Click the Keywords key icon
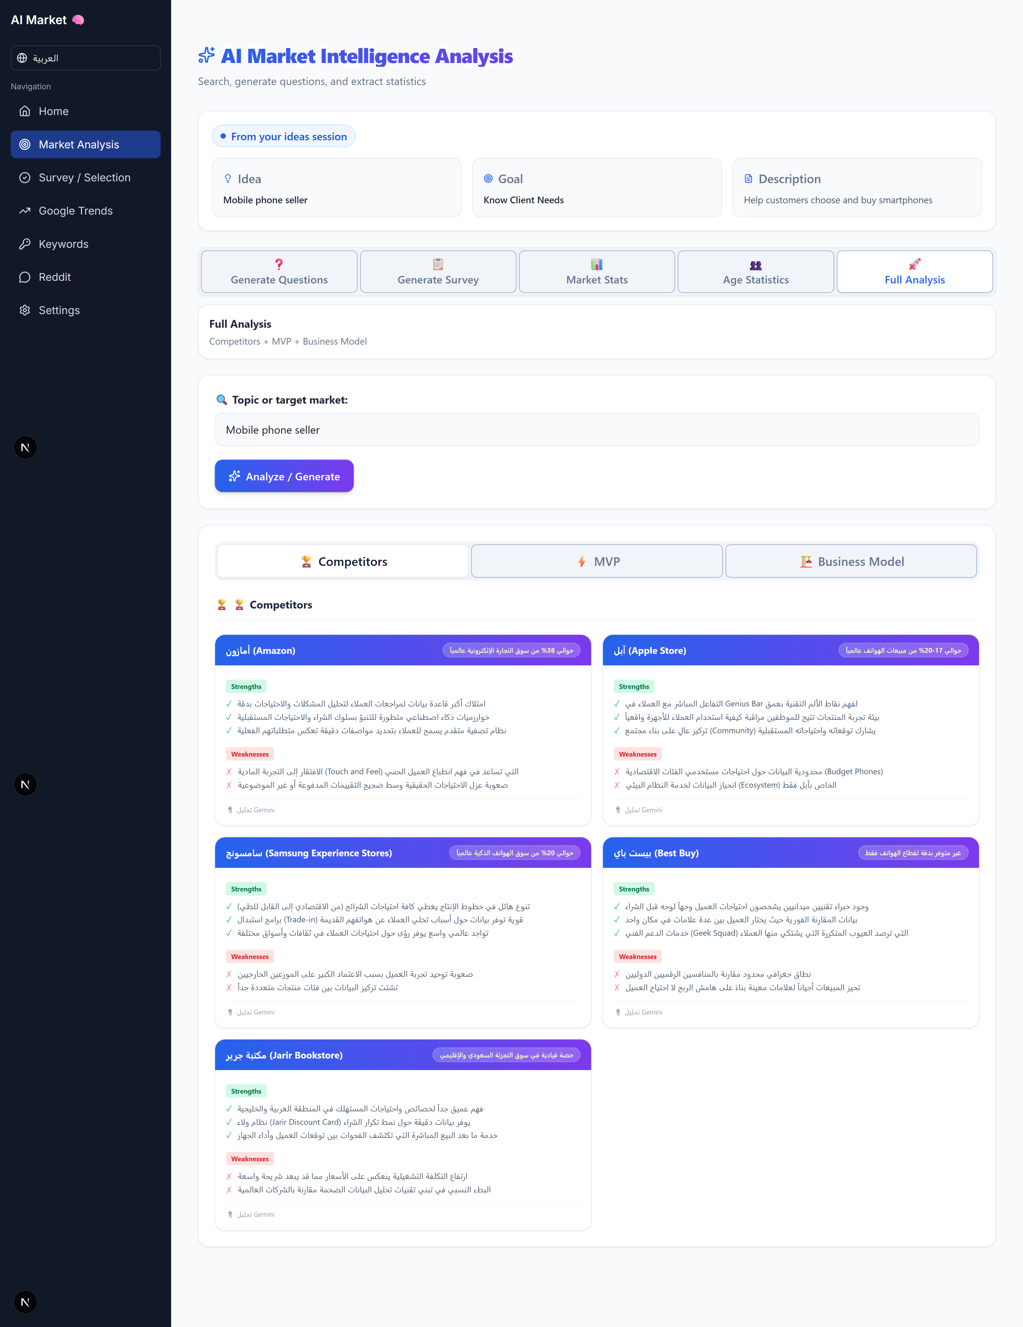The width and height of the screenshot is (1023, 1327). coord(25,244)
